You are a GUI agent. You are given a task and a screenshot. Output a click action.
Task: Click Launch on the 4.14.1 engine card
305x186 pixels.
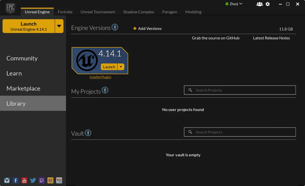click(109, 67)
